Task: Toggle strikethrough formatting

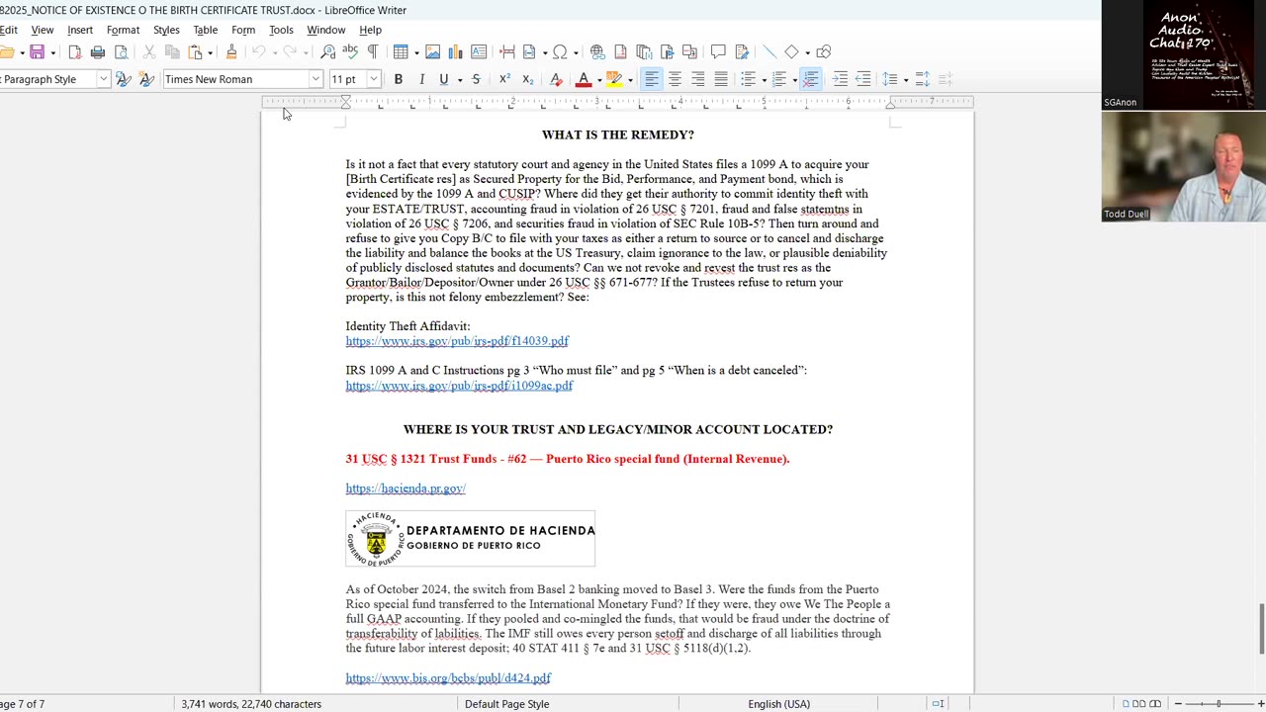Action: tap(476, 79)
